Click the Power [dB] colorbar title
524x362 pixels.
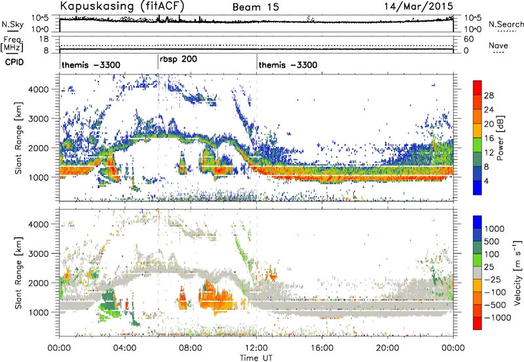click(500, 138)
